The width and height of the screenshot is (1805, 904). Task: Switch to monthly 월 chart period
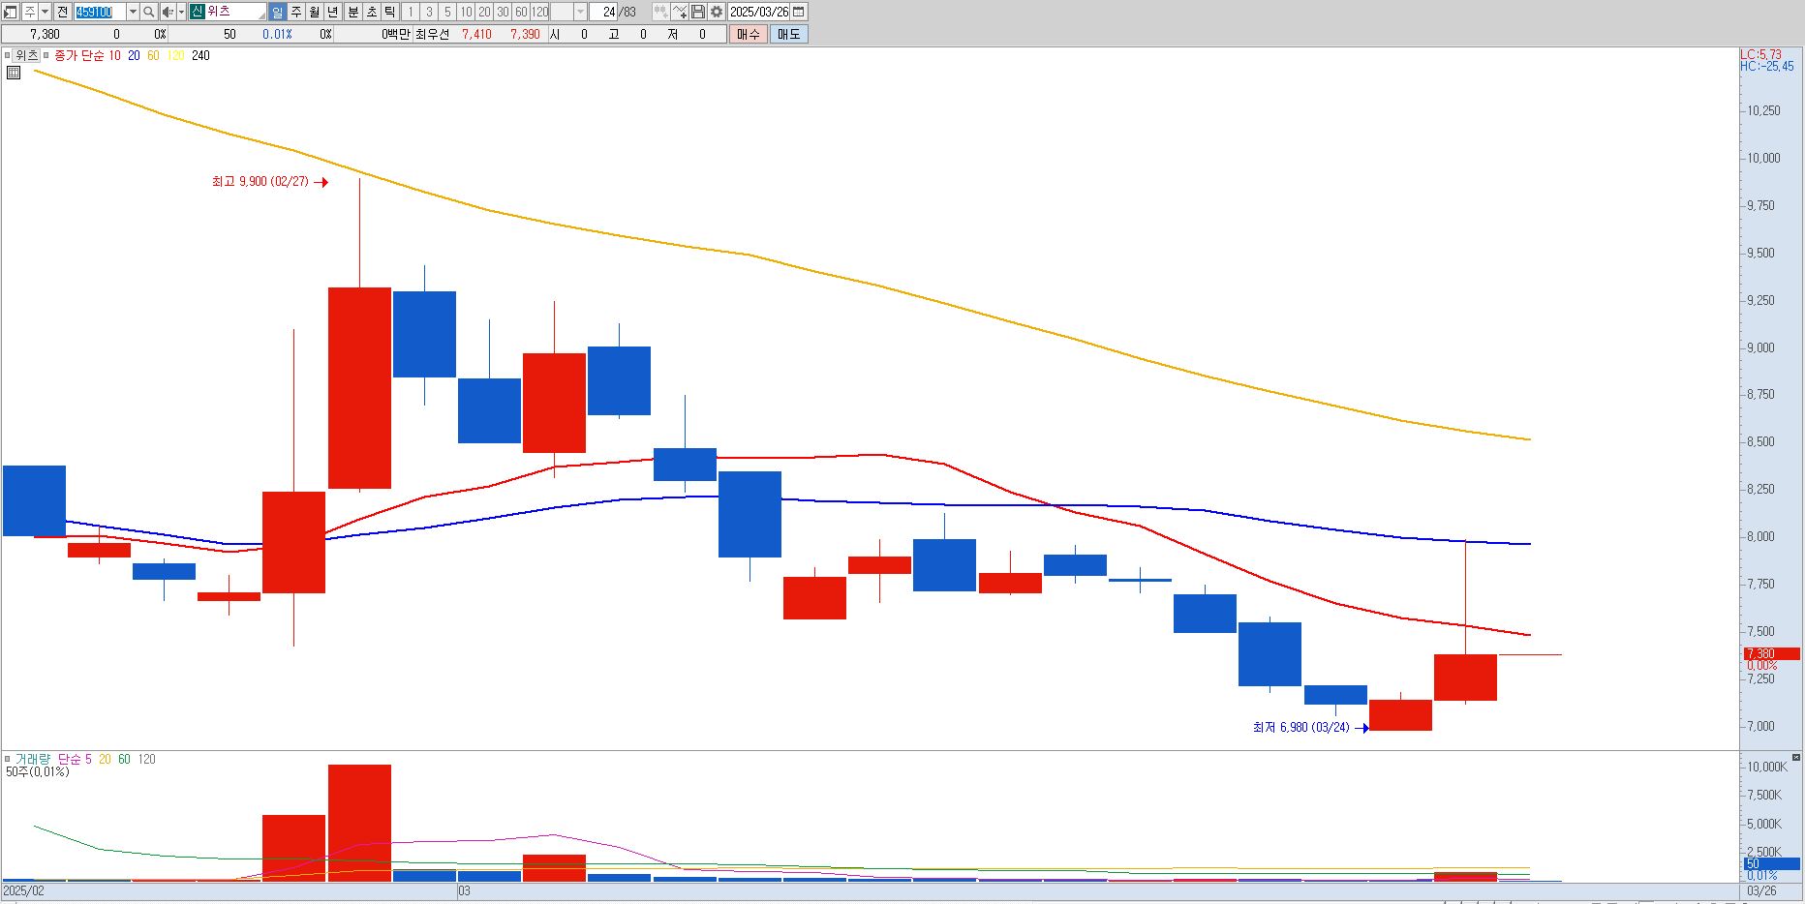coord(314,12)
